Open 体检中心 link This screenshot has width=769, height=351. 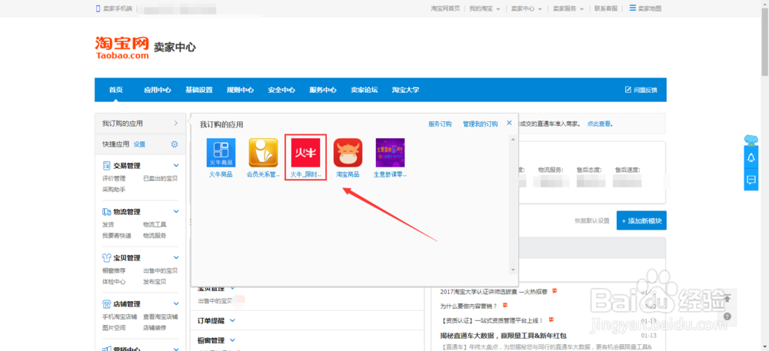pyautogui.click(x=114, y=281)
